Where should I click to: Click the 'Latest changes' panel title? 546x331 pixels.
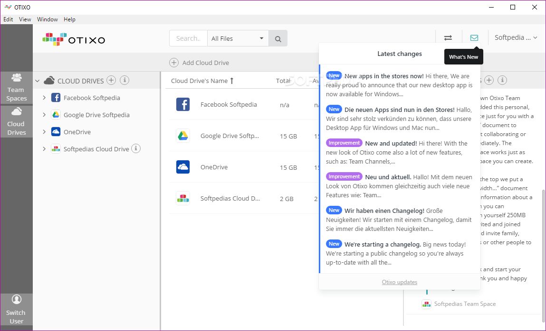[x=399, y=54]
